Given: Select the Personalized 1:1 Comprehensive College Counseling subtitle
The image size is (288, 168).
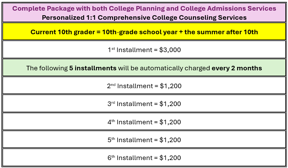Looking at the screenshot, I should click(x=144, y=17).
